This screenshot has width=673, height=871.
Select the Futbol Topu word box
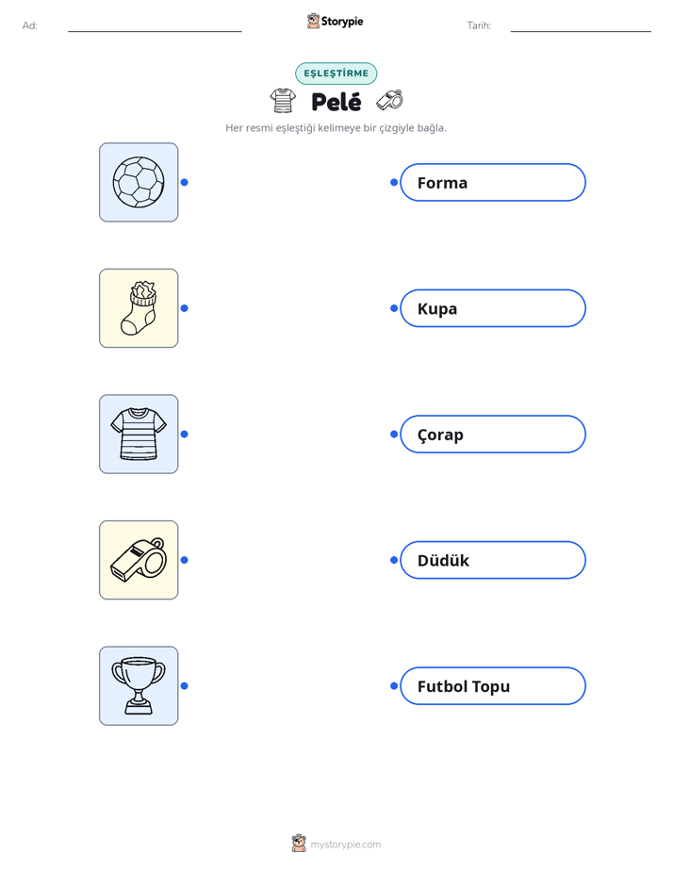pyautogui.click(x=493, y=686)
